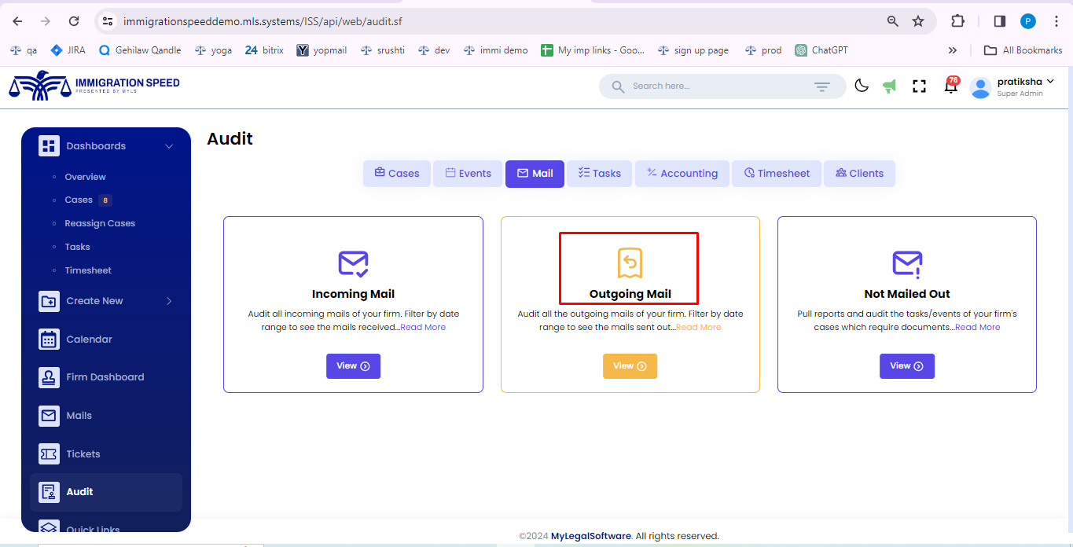
Task: View Outgoing Mail audit
Action: point(630,366)
